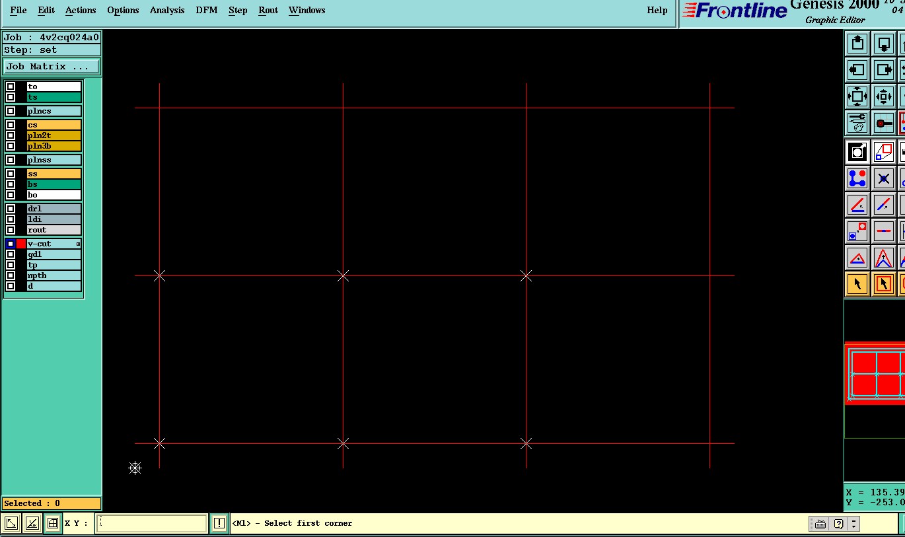Click the Job Matrix ... button
This screenshot has width=905, height=537.
coord(52,67)
